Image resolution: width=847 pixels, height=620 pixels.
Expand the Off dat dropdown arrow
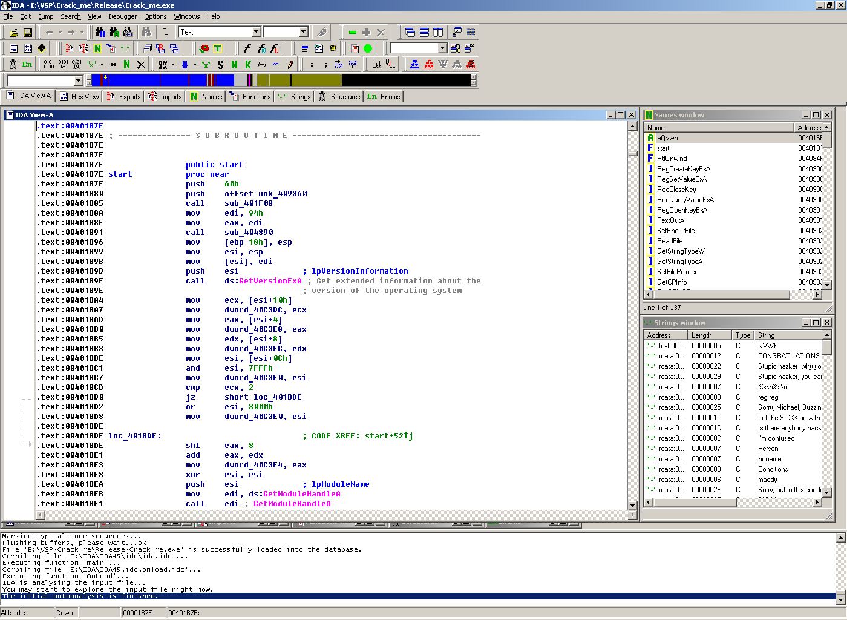tap(173, 64)
